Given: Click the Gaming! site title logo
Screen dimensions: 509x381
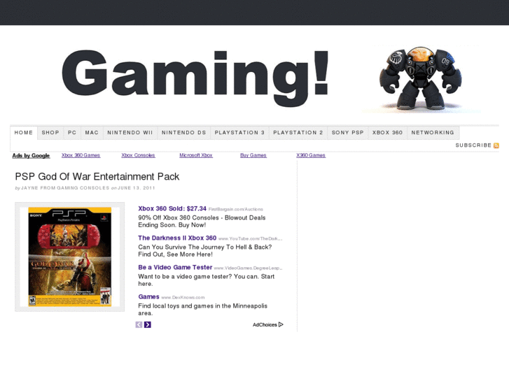Looking at the screenshot, I should point(195,78).
